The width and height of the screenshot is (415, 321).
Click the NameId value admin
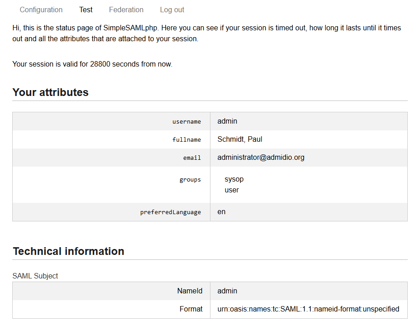point(227,291)
